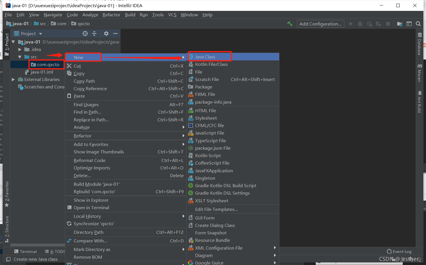Expand XML Configuration File submenu
426x265 pixels.
tap(233, 248)
